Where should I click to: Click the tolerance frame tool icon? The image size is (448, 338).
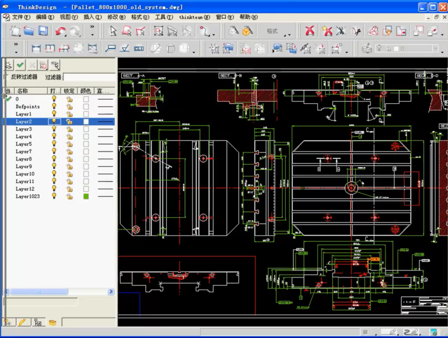coord(139,48)
